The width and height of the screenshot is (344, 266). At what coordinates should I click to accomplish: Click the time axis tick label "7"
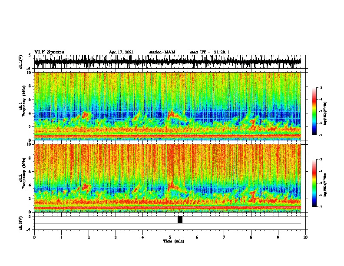coord(224,237)
